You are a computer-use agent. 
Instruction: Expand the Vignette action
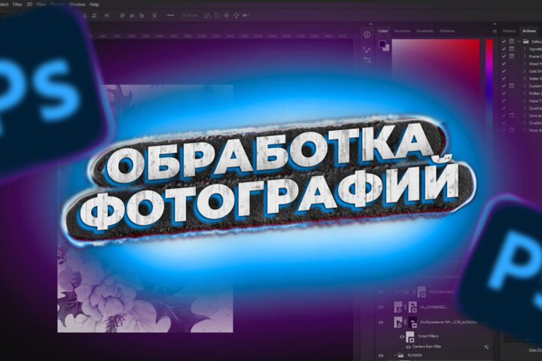point(525,49)
